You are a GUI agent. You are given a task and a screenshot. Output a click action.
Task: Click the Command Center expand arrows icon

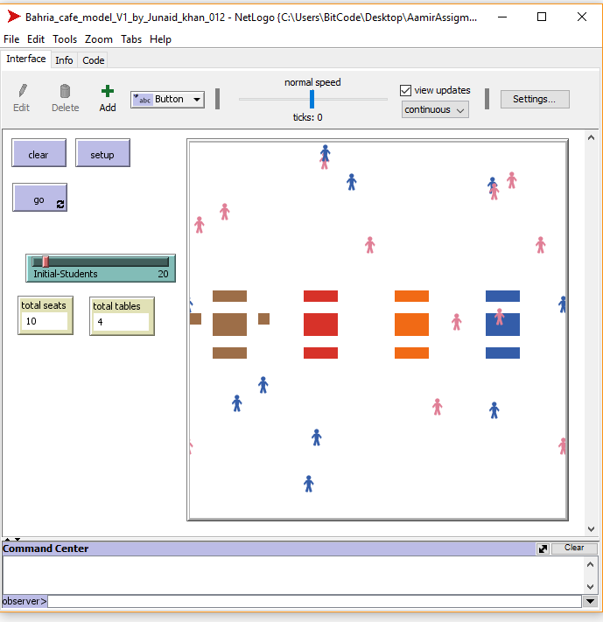pyautogui.click(x=543, y=549)
